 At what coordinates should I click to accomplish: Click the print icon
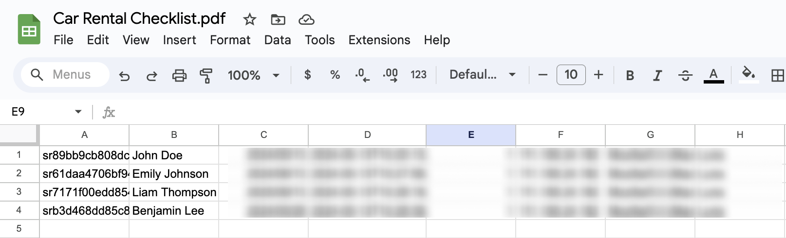179,75
